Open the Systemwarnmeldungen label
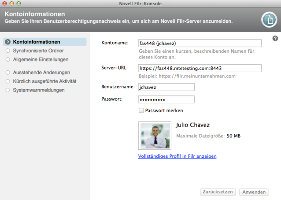281x200 pixels. pos(39,90)
